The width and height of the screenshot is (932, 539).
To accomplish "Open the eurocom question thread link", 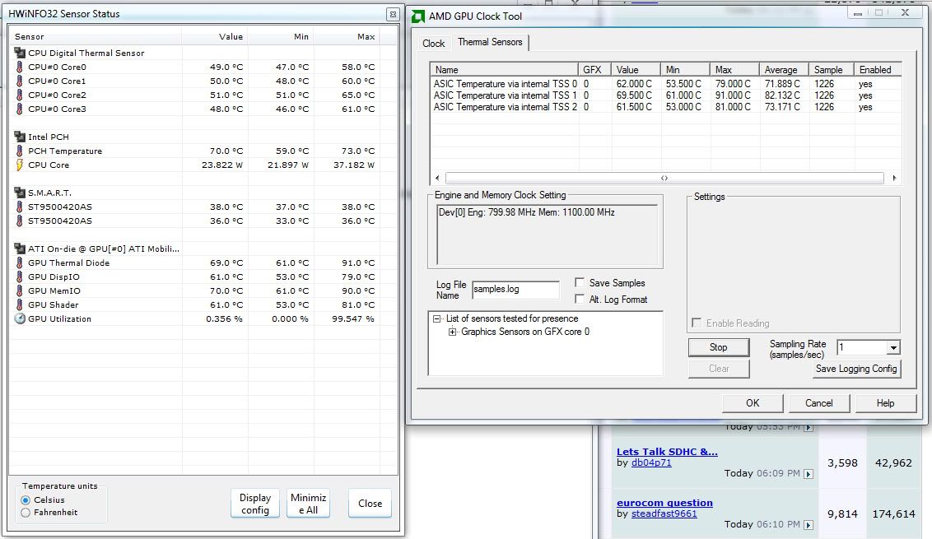I will pos(664,503).
